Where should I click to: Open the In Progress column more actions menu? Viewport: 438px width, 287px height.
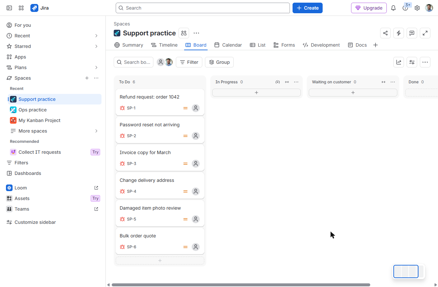pyautogui.click(x=296, y=82)
